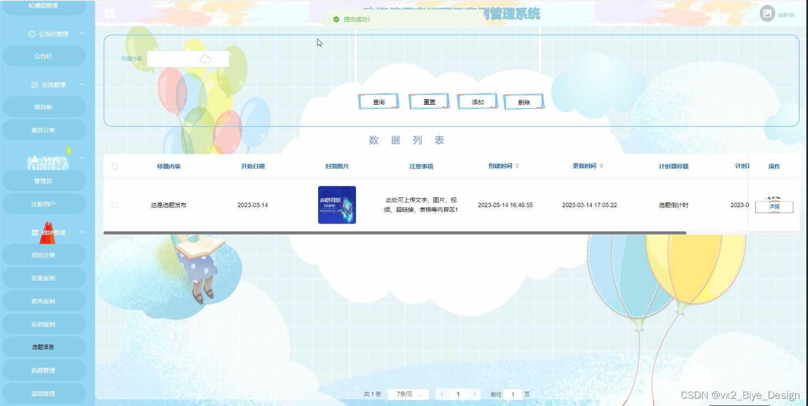Click the cloud icon in 标题内容 search field

(205, 59)
